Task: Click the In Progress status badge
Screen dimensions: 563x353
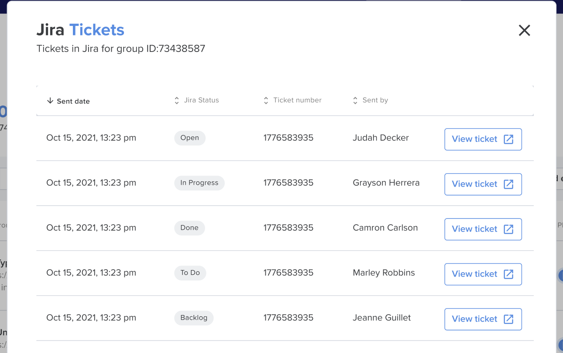Action: click(x=199, y=183)
